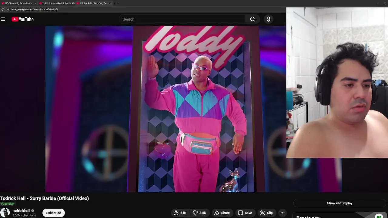Click the 3.56M subscribers text

click(x=24, y=215)
